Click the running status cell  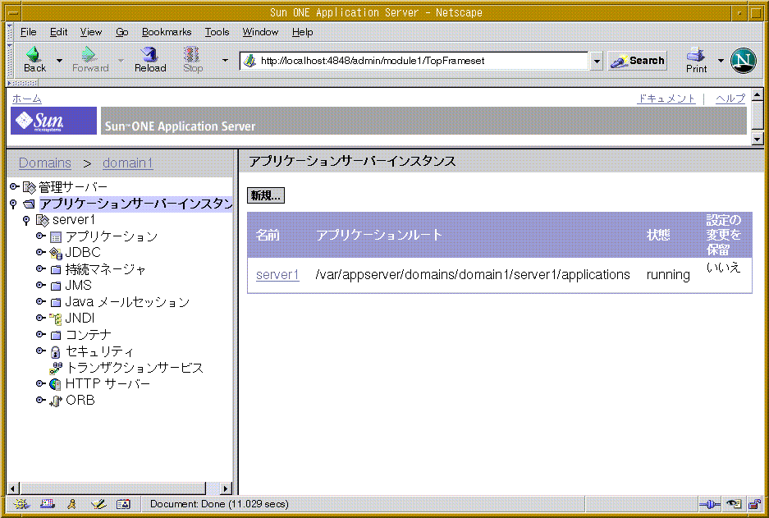point(668,275)
